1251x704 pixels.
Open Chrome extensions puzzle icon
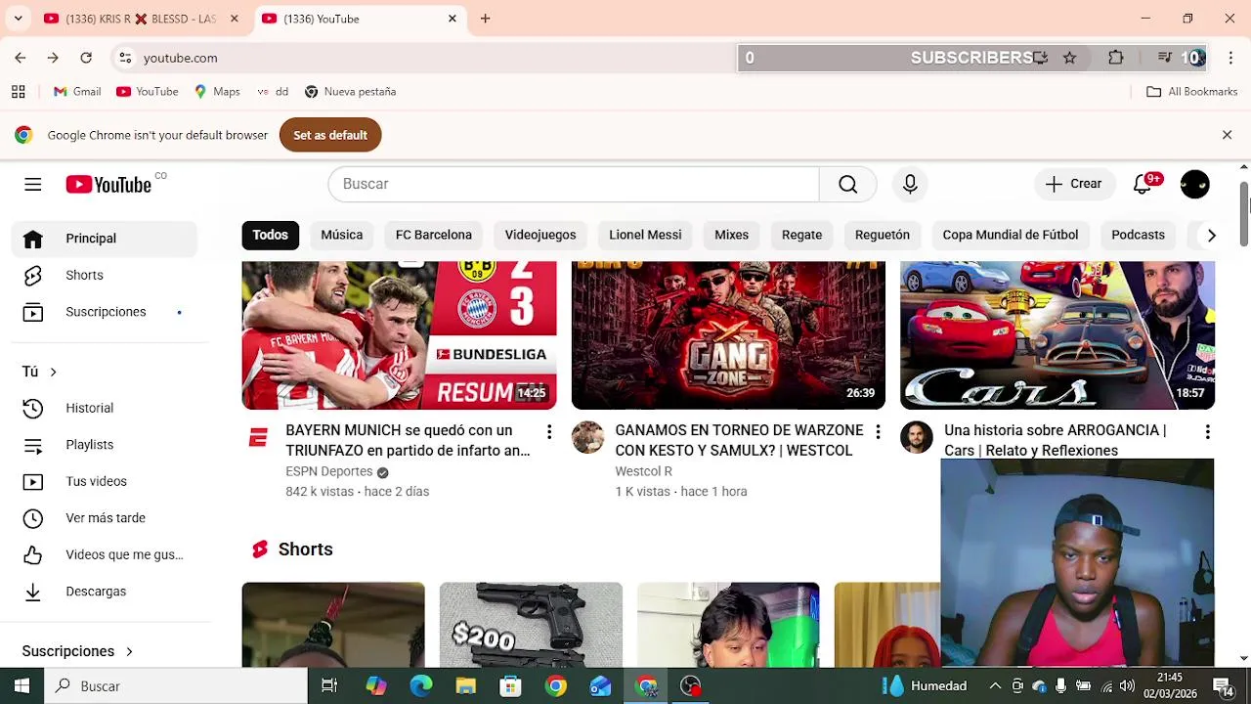tap(1115, 58)
